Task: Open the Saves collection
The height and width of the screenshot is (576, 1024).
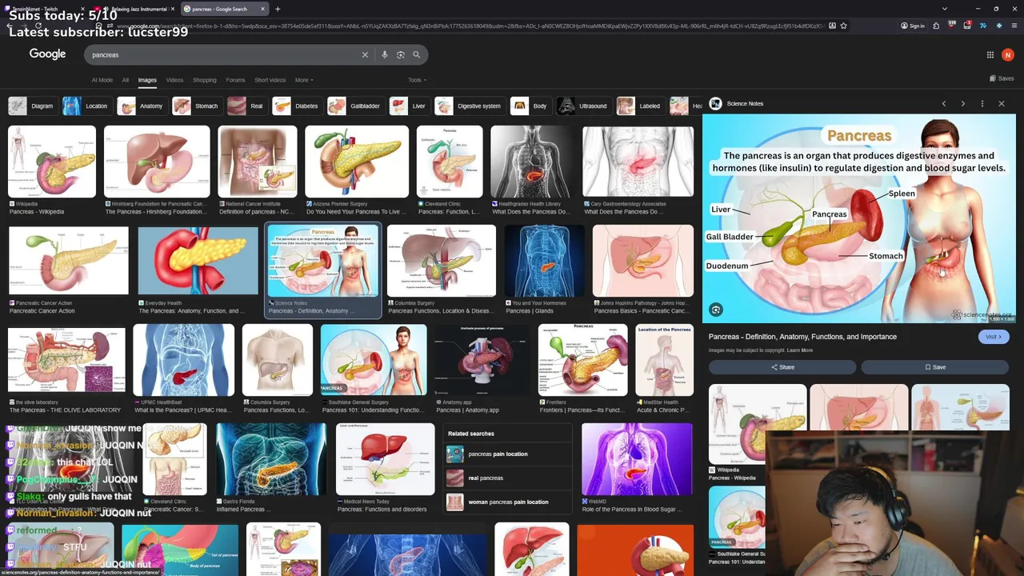Action: [1002, 78]
